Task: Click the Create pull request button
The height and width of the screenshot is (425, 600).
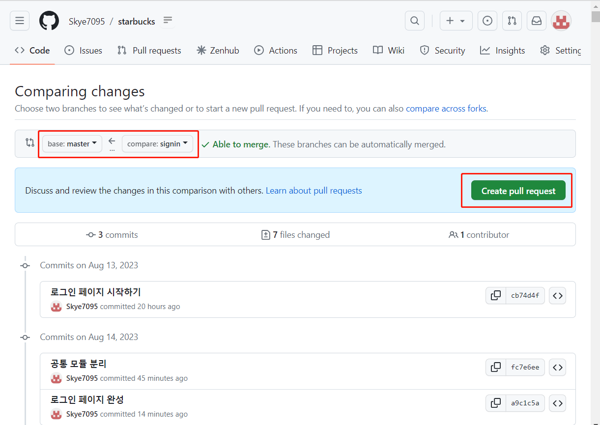Action: point(518,191)
